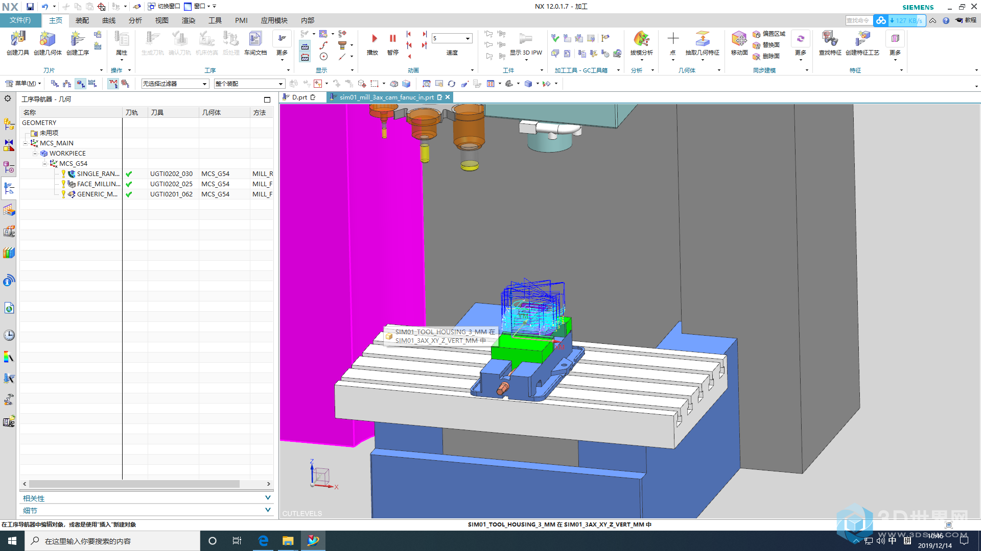Collapse the MCS_G54 tree node
Screen dimensions: 981x551
[45, 164]
